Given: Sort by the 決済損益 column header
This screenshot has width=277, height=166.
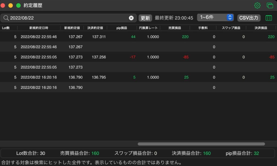Looking at the screenshot, I should point(261,28).
